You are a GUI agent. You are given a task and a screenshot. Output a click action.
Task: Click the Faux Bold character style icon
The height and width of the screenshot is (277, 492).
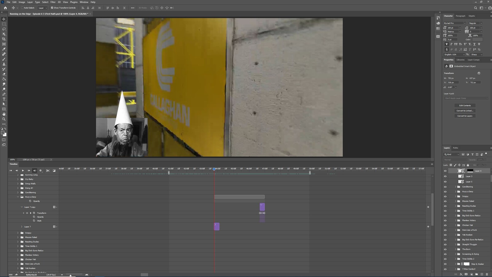coord(446,44)
